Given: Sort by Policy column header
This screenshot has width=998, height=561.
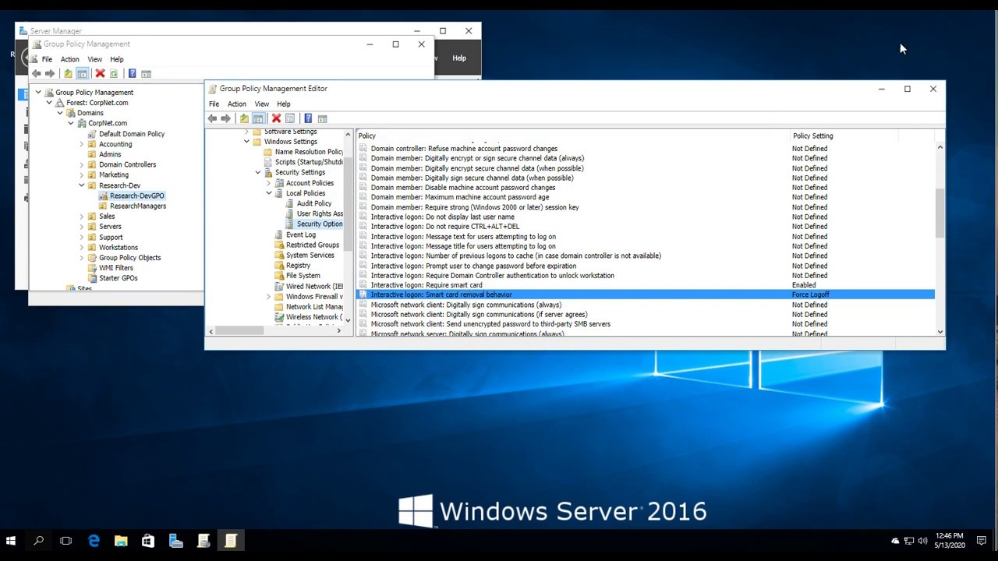Looking at the screenshot, I should 574,136.
